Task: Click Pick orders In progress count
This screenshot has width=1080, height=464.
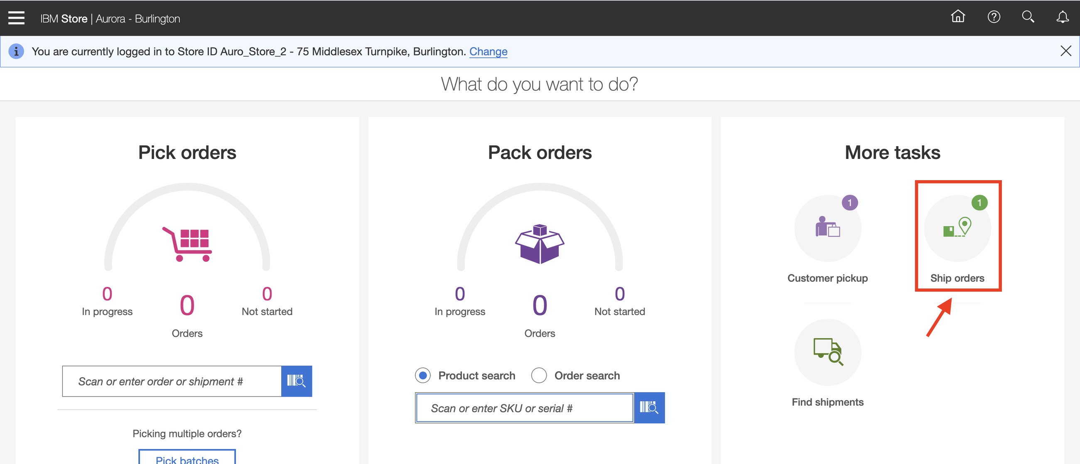Action: [107, 294]
